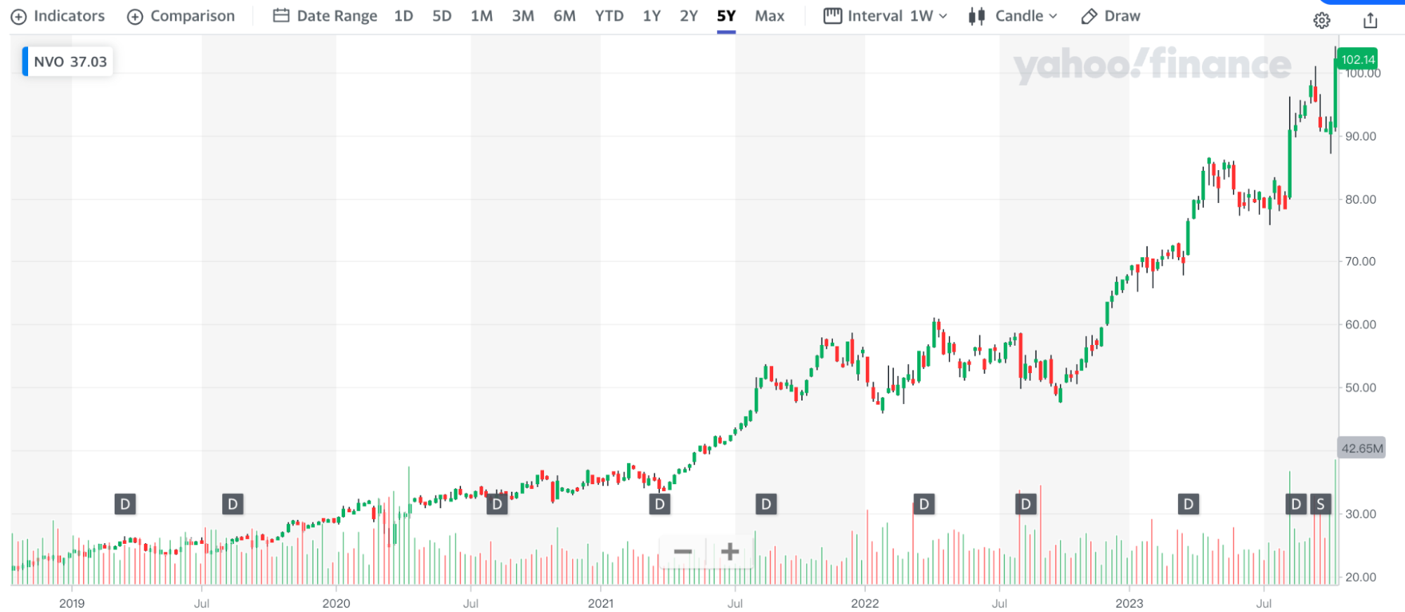Expand the Candle chart type dropdown
Viewport: 1405px width, 612px height.
coord(1012,16)
